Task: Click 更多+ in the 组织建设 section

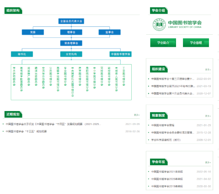Action: [208, 69]
